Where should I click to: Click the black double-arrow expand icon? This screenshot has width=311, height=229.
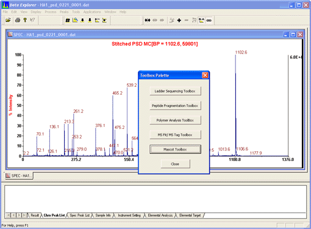click(x=148, y=20)
